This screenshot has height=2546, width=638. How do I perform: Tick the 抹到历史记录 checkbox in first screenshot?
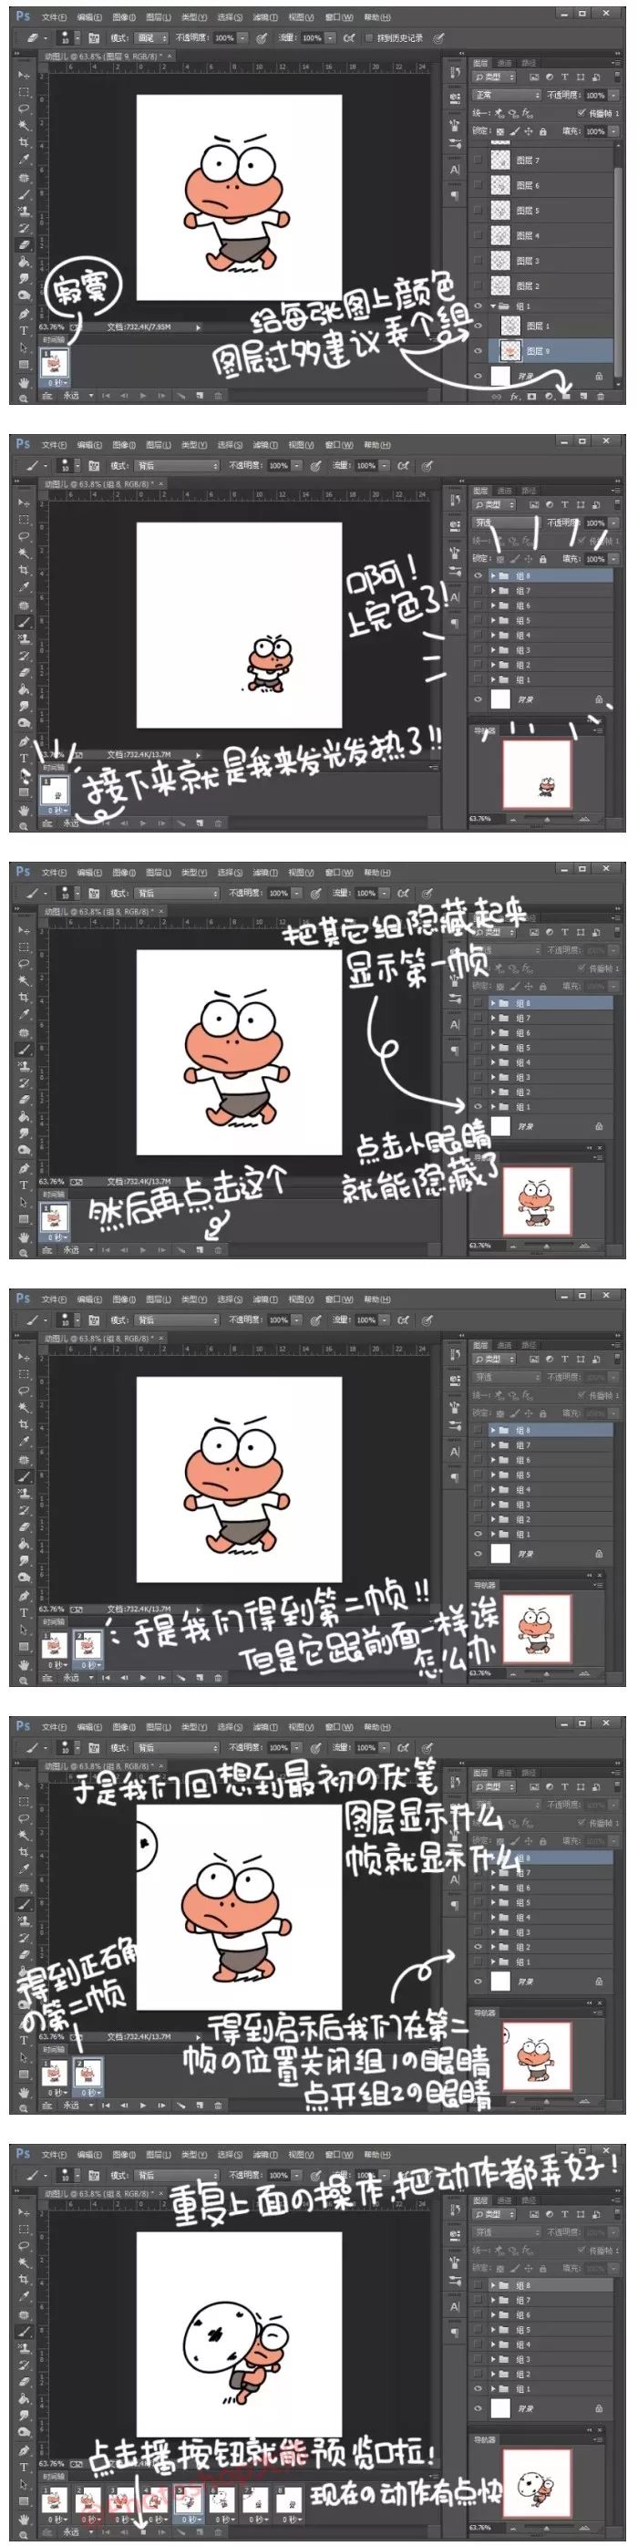[x=369, y=37]
